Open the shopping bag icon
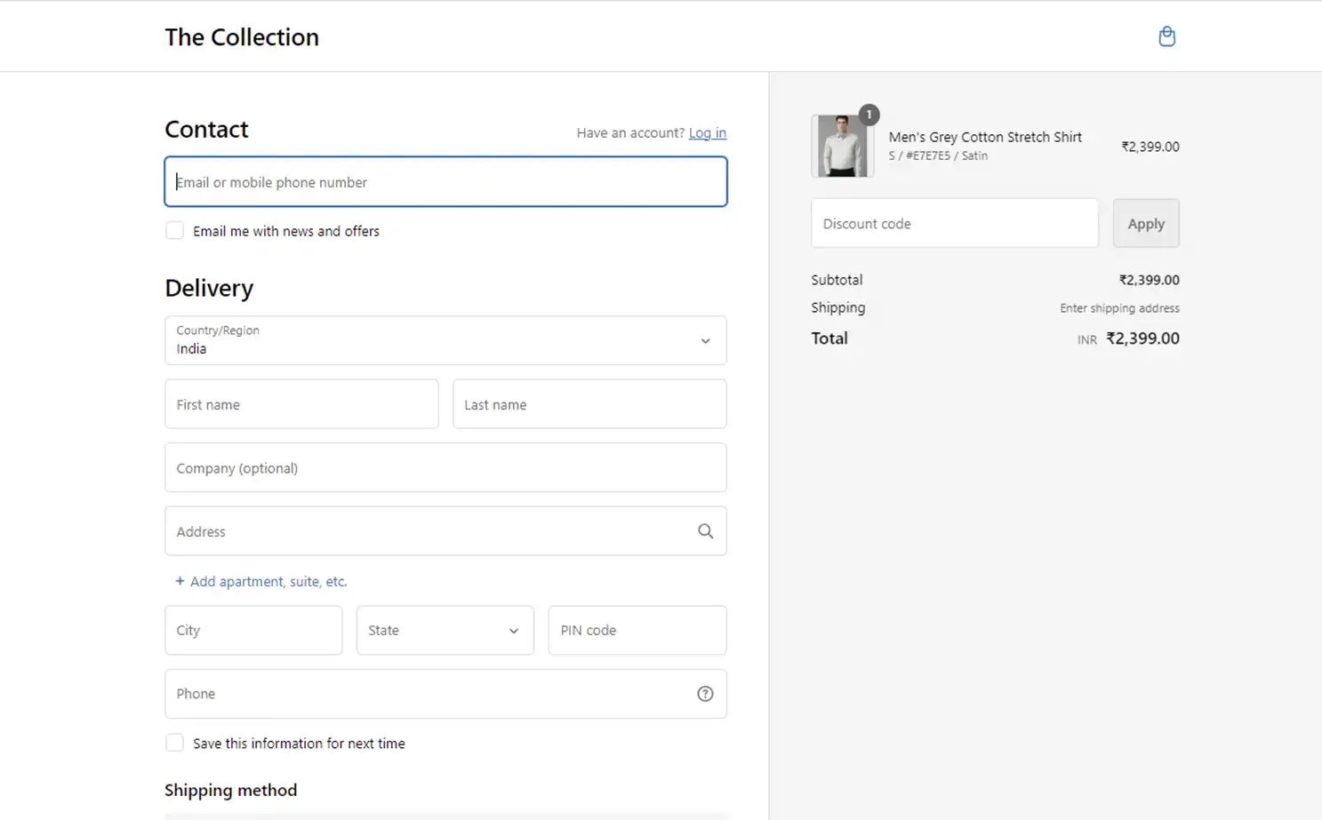The height and width of the screenshot is (820, 1322). (x=1166, y=36)
